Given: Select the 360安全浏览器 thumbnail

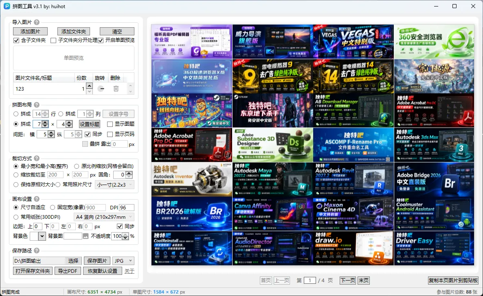Looking at the screenshot, I should pos(434,41).
